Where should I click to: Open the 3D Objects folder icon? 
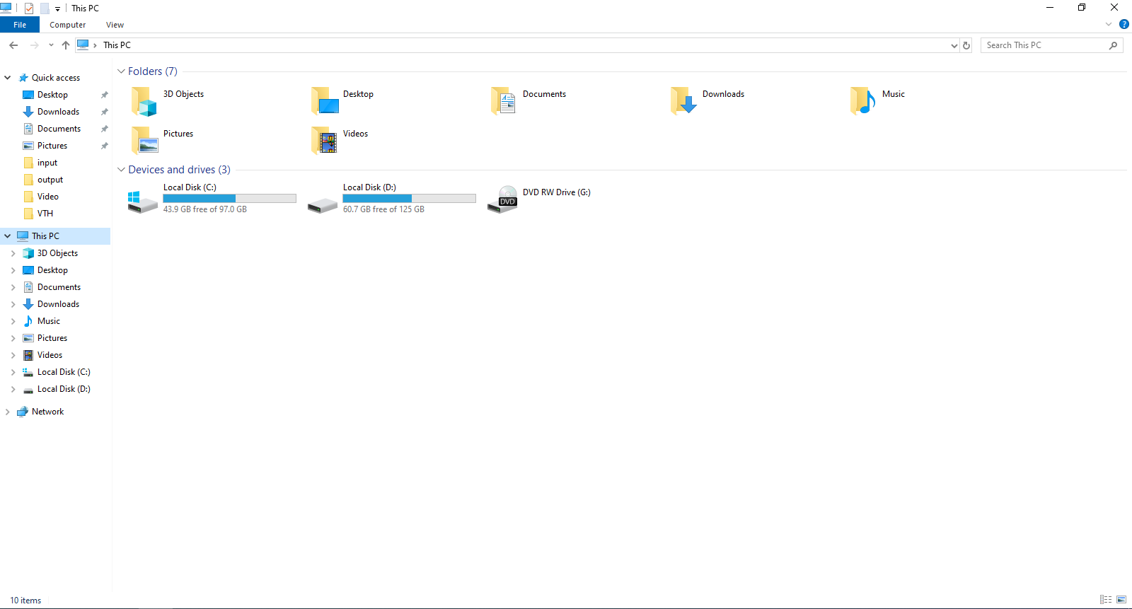144,102
